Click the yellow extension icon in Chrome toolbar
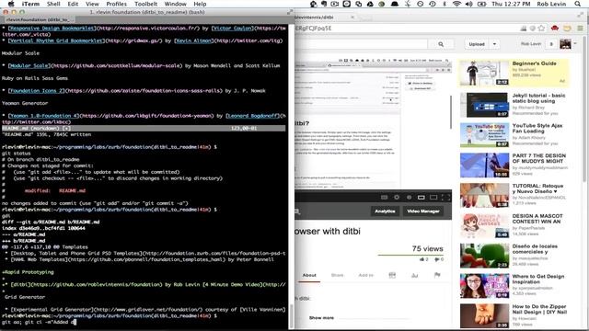This screenshot has height=331, width=589. tap(567, 29)
